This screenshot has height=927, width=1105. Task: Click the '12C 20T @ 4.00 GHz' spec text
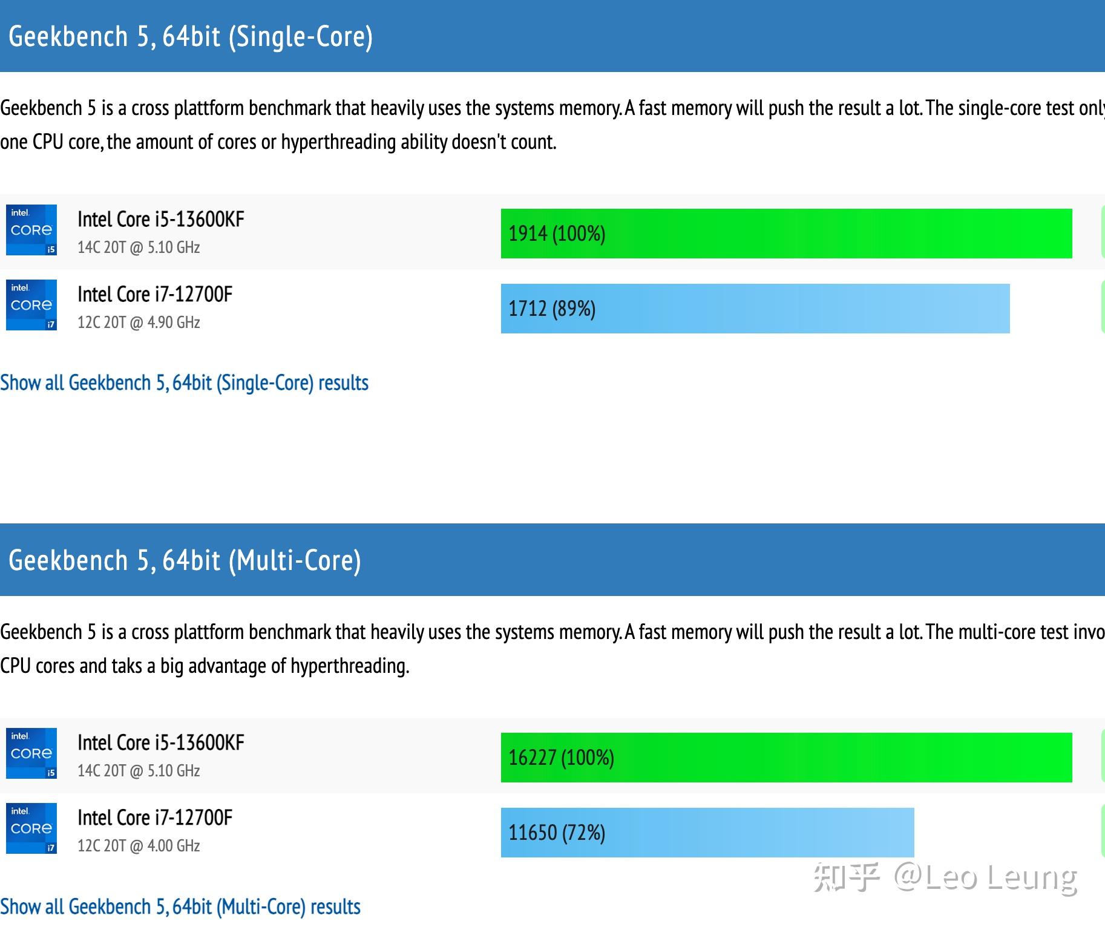coord(139,846)
